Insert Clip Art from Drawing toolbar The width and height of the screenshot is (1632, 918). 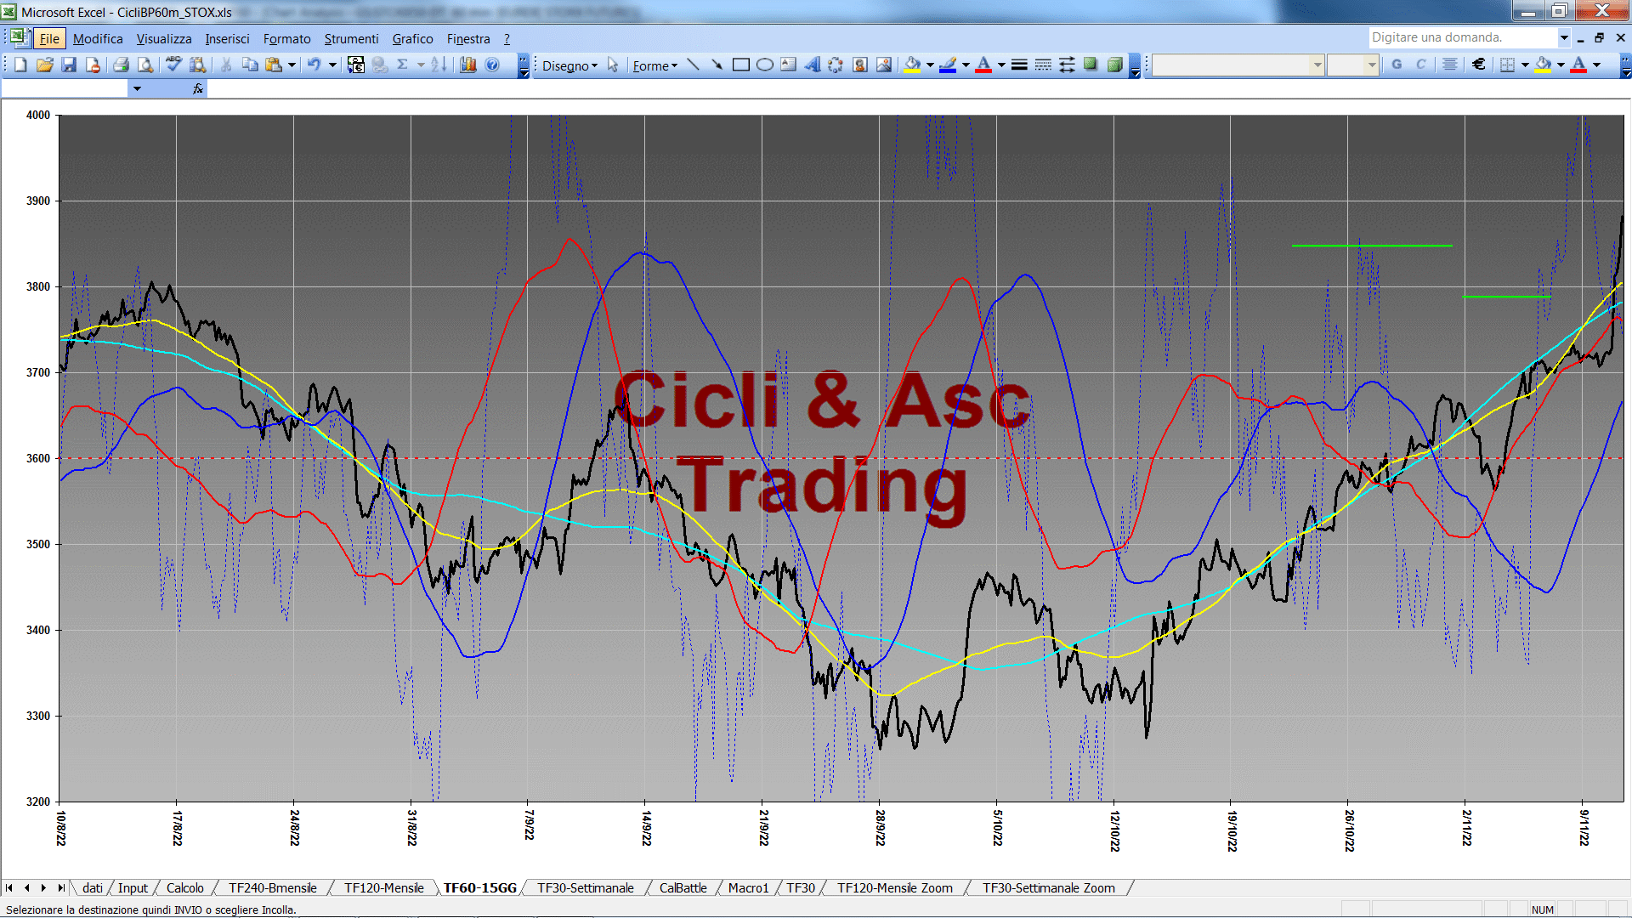[x=859, y=65]
